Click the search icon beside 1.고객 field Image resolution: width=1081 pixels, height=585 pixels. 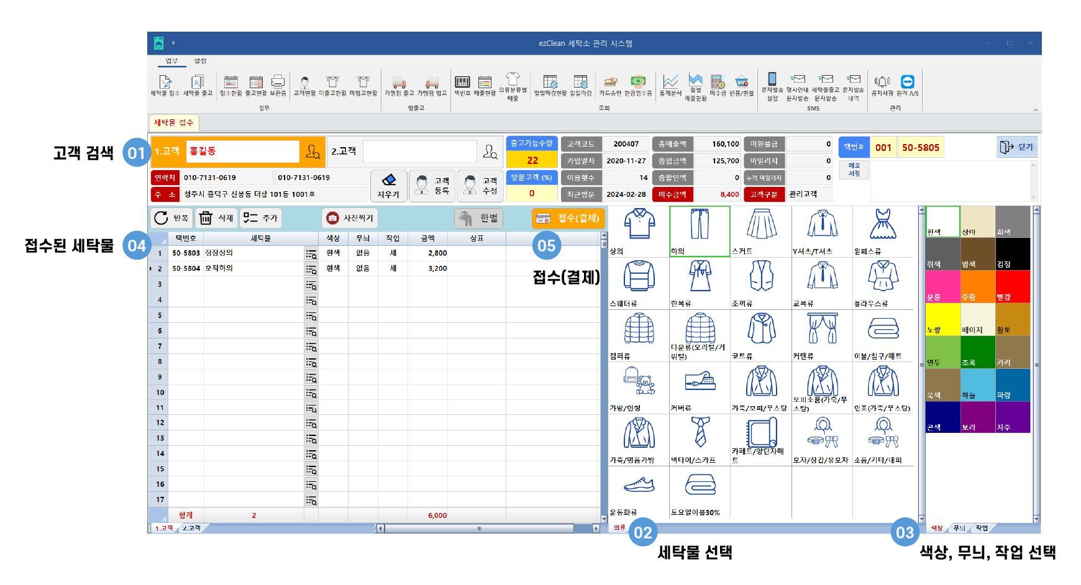click(x=312, y=152)
